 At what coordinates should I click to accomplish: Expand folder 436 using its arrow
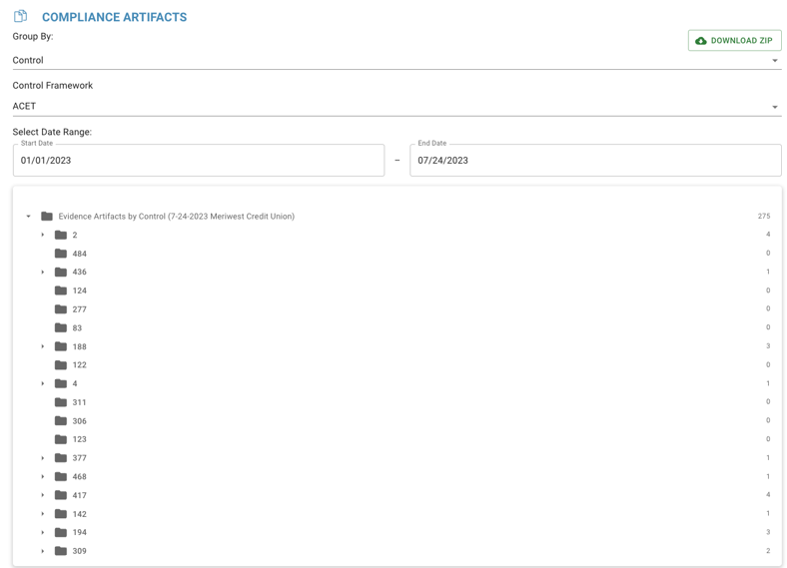point(43,273)
